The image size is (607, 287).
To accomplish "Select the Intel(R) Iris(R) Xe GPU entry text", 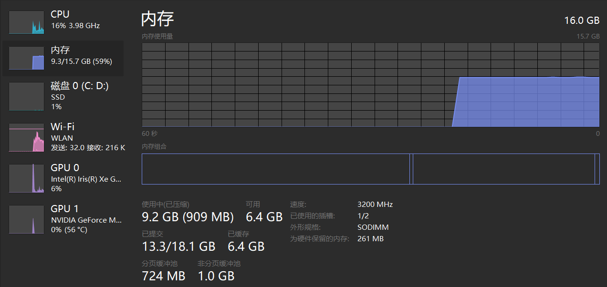I will pos(86,179).
